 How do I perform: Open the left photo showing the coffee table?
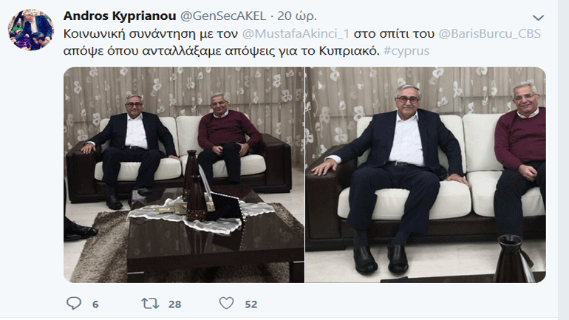(x=184, y=175)
